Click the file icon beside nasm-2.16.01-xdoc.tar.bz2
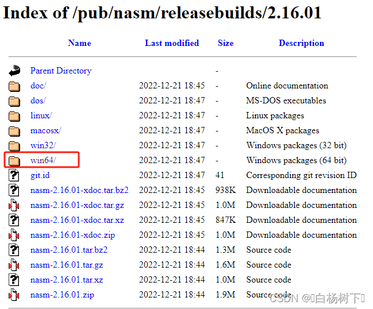The image size is (373, 309). 14,190
